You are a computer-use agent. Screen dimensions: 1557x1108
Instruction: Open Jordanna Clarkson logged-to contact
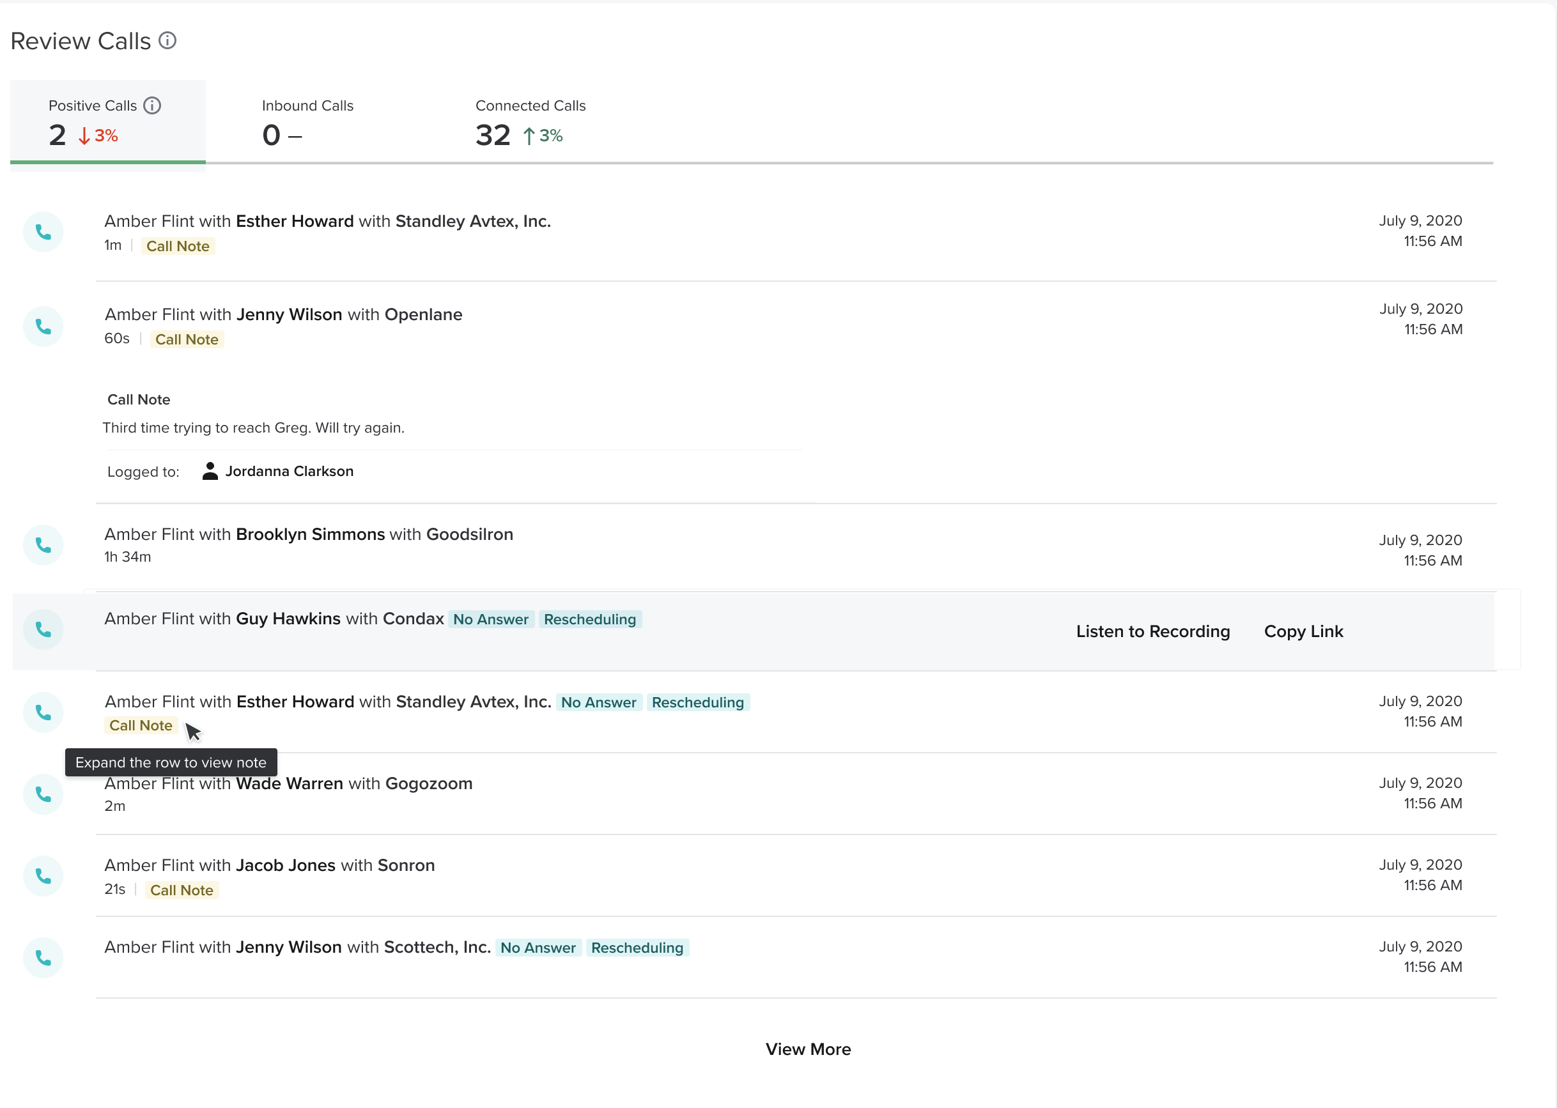pos(289,472)
